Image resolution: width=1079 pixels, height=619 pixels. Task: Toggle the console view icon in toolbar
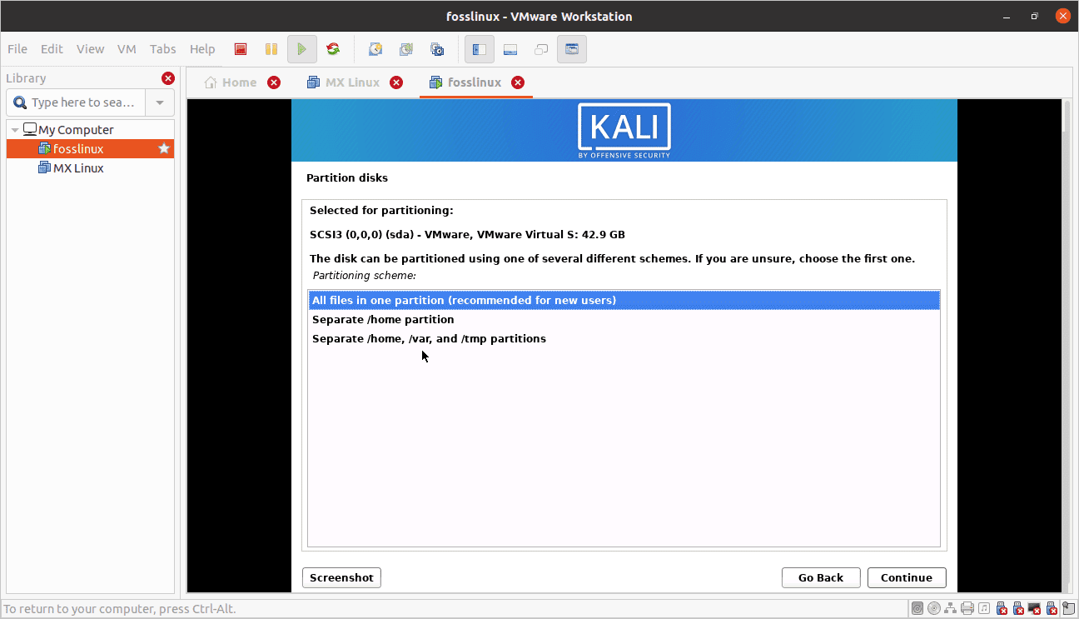pyautogui.click(x=572, y=49)
